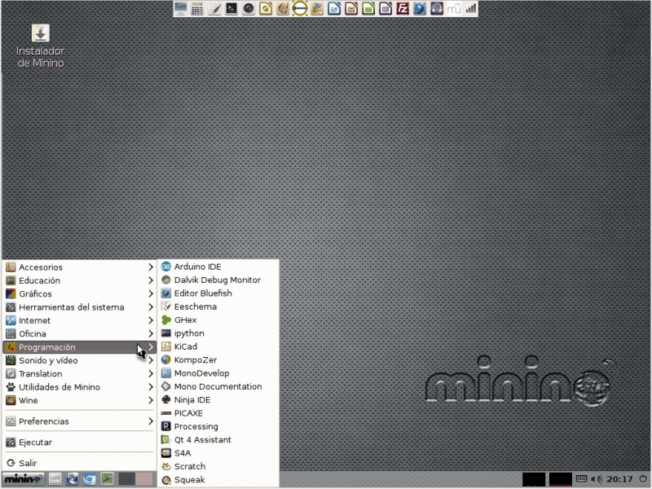Open PICAXE from the submenu

coord(218,413)
